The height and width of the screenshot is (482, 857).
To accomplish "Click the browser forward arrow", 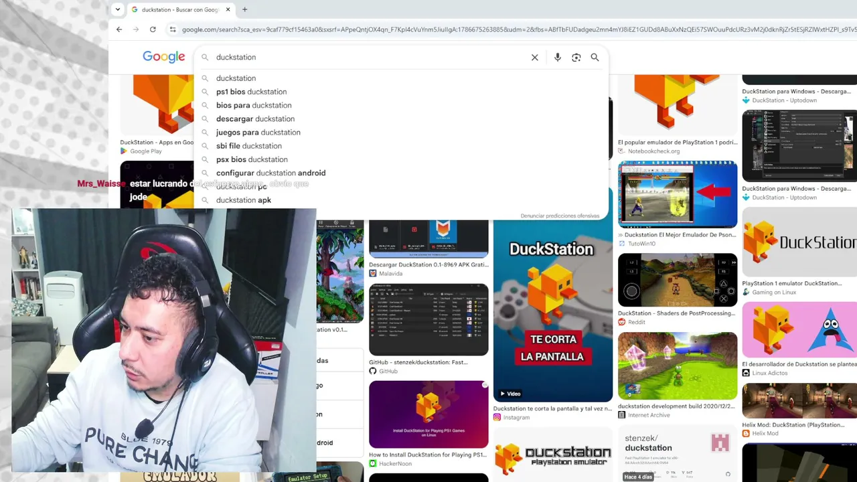I will [x=136, y=29].
